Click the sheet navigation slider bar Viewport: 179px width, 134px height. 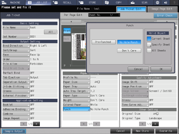click(x=119, y=21)
